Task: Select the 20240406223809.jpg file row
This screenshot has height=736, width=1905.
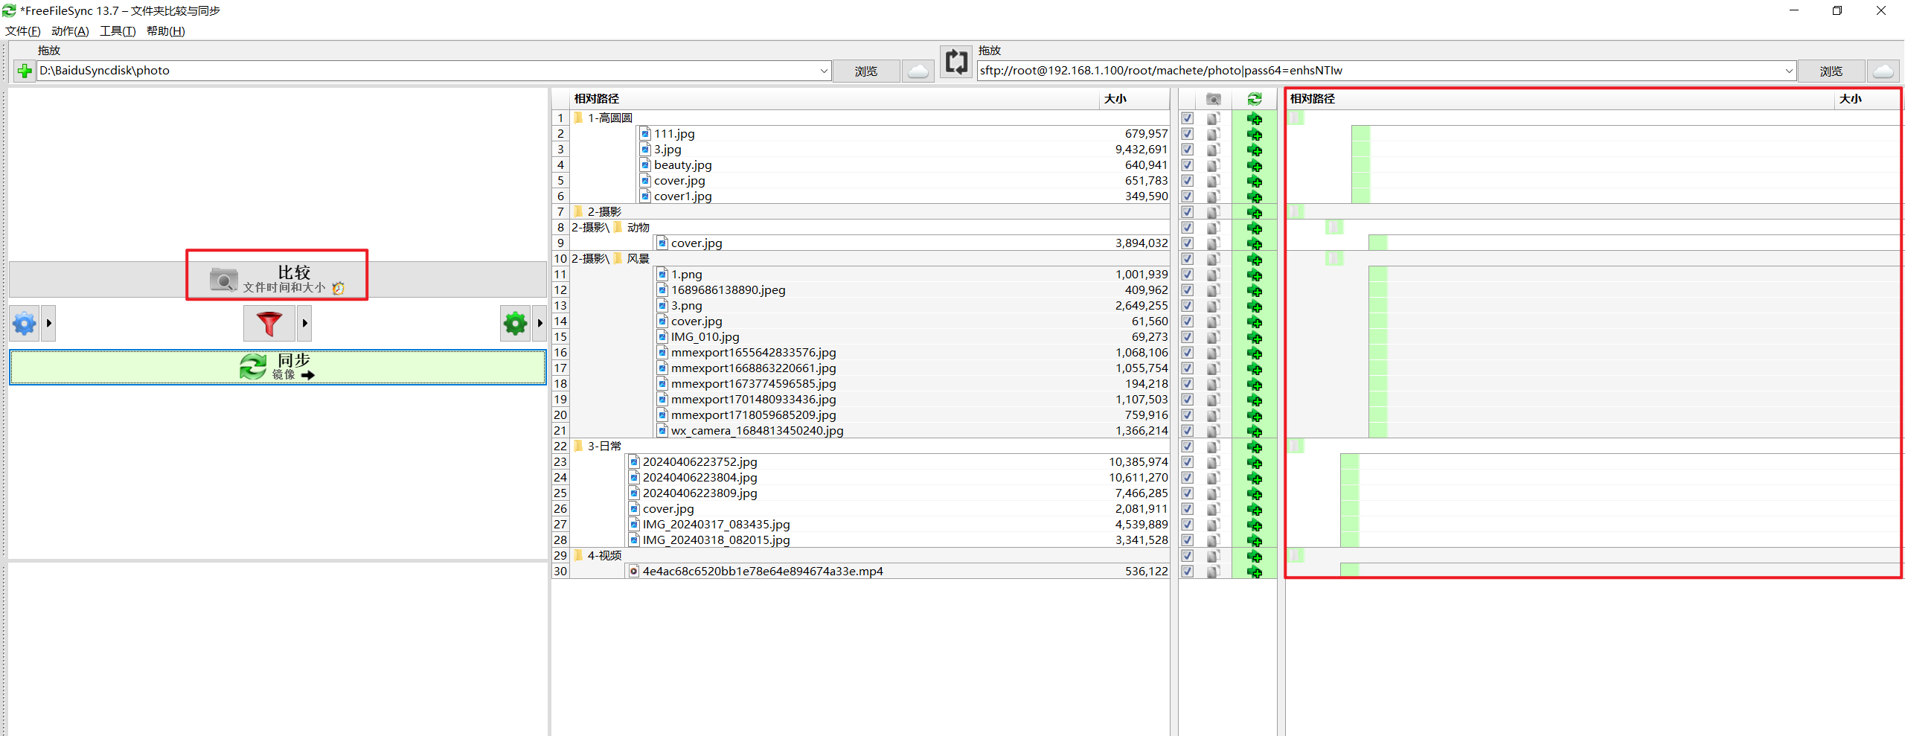Action: coord(869,493)
